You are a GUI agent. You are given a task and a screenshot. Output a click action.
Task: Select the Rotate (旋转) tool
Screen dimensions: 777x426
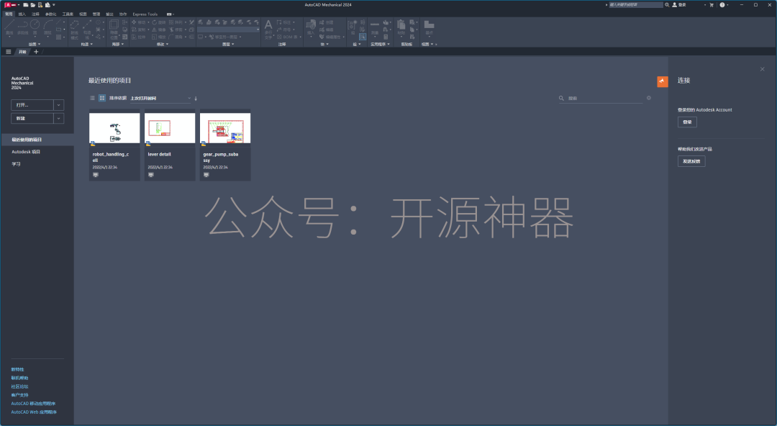pos(158,22)
